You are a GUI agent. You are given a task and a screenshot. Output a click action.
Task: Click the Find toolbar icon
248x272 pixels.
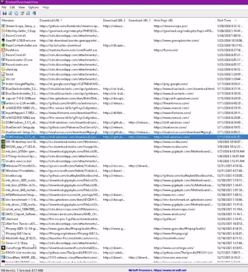point(28,13)
